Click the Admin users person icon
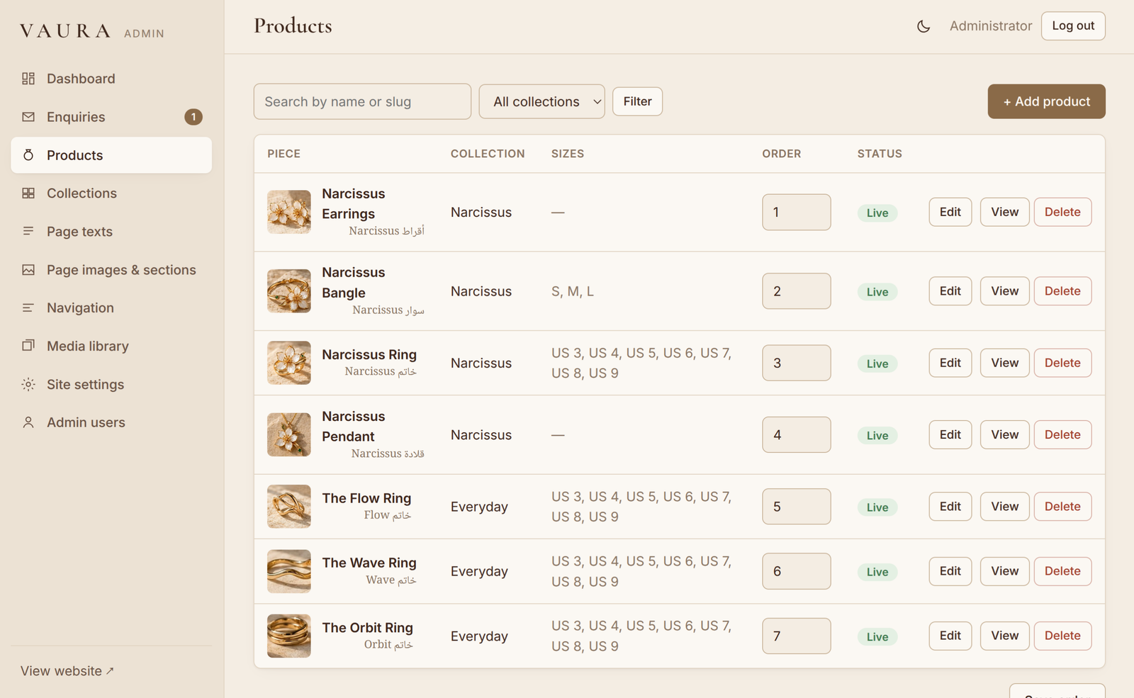1134x698 pixels. coord(28,422)
